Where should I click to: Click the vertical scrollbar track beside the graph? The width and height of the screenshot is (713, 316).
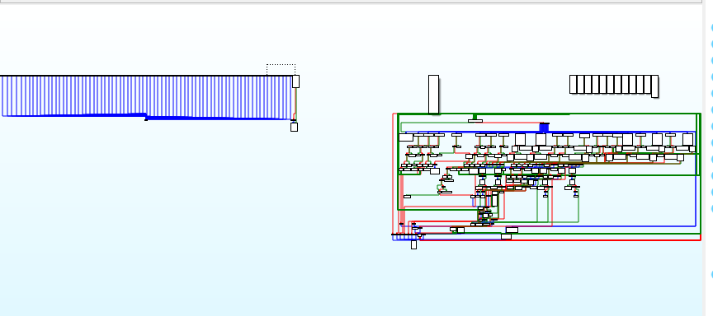(x=705, y=160)
